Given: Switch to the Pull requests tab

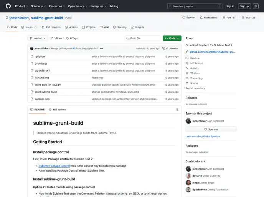Looking at the screenshot, I should click(51, 27).
